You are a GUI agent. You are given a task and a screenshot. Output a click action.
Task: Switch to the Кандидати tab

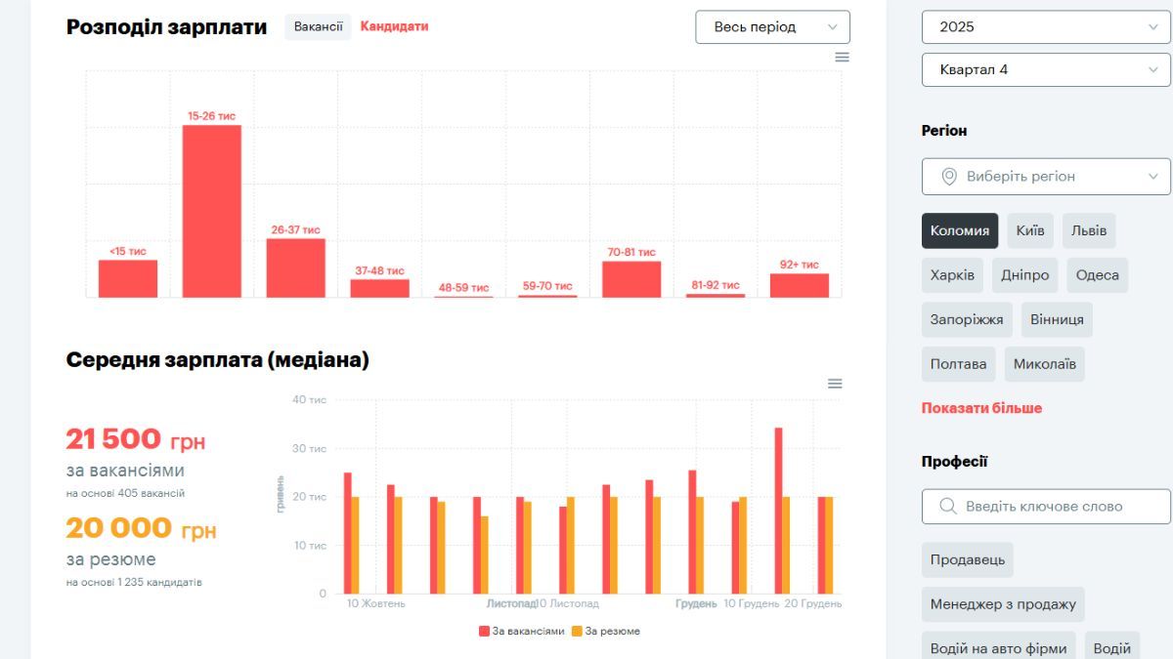pyautogui.click(x=394, y=27)
